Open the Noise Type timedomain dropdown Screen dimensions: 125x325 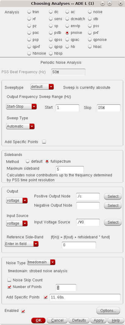(x=41, y=262)
